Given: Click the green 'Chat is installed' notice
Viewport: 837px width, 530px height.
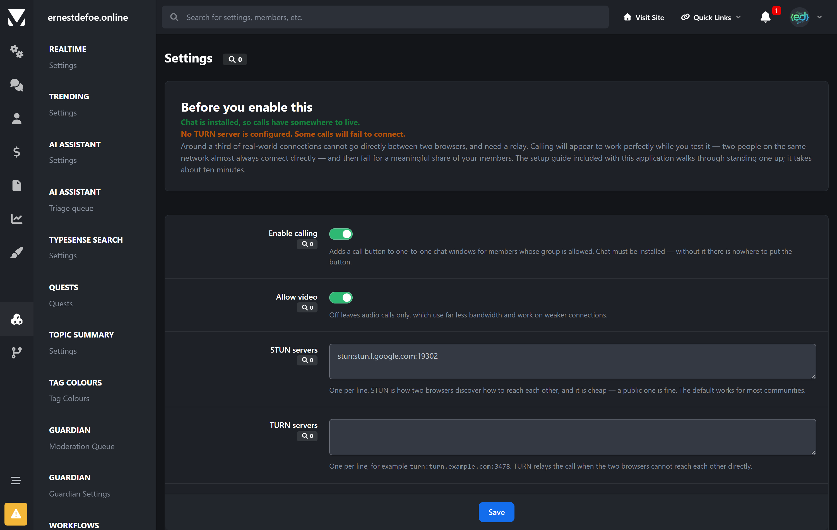Looking at the screenshot, I should point(270,122).
